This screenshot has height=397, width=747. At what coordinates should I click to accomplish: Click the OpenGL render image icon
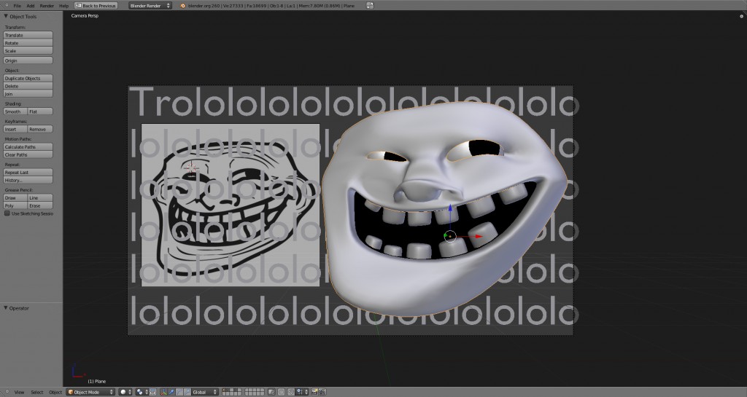314,392
